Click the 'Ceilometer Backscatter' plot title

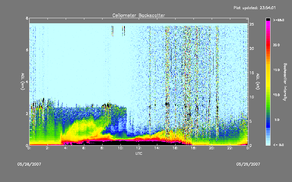pyautogui.click(x=139, y=15)
